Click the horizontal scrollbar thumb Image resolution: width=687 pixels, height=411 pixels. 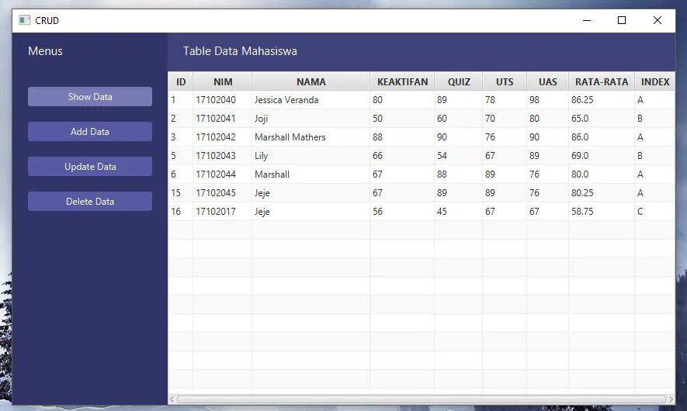(421, 399)
